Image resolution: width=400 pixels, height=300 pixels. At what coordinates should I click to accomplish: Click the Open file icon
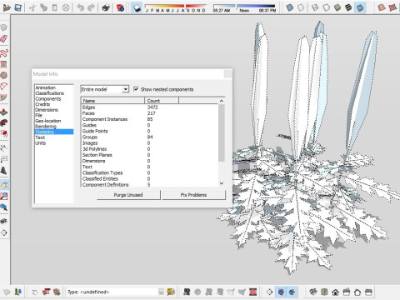coord(7,7)
